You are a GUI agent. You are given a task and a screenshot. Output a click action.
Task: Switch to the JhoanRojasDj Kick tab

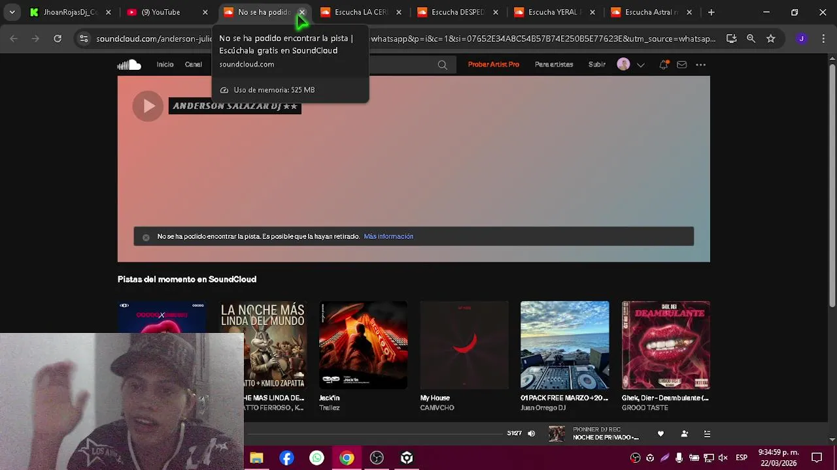pyautogui.click(x=70, y=12)
